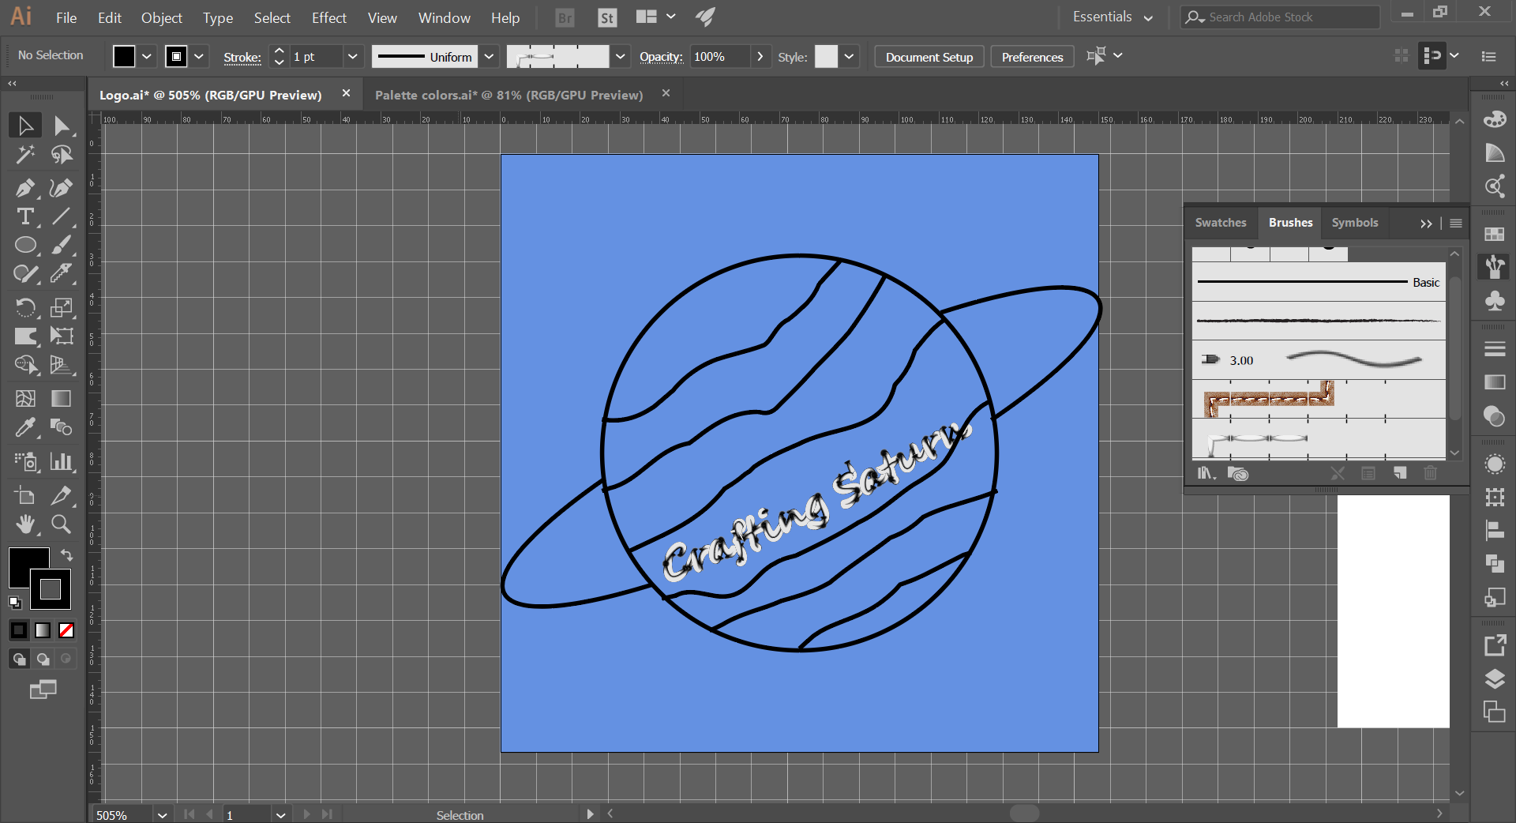Reset default fill and stroke
The width and height of the screenshot is (1516, 823).
(x=15, y=603)
